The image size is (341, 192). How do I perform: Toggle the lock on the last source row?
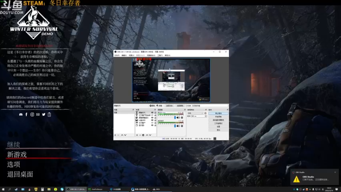pos(155,125)
